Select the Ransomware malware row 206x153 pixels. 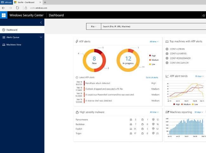pos(117,119)
